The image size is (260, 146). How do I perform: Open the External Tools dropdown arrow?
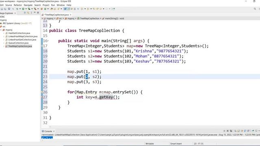click(38, 9)
